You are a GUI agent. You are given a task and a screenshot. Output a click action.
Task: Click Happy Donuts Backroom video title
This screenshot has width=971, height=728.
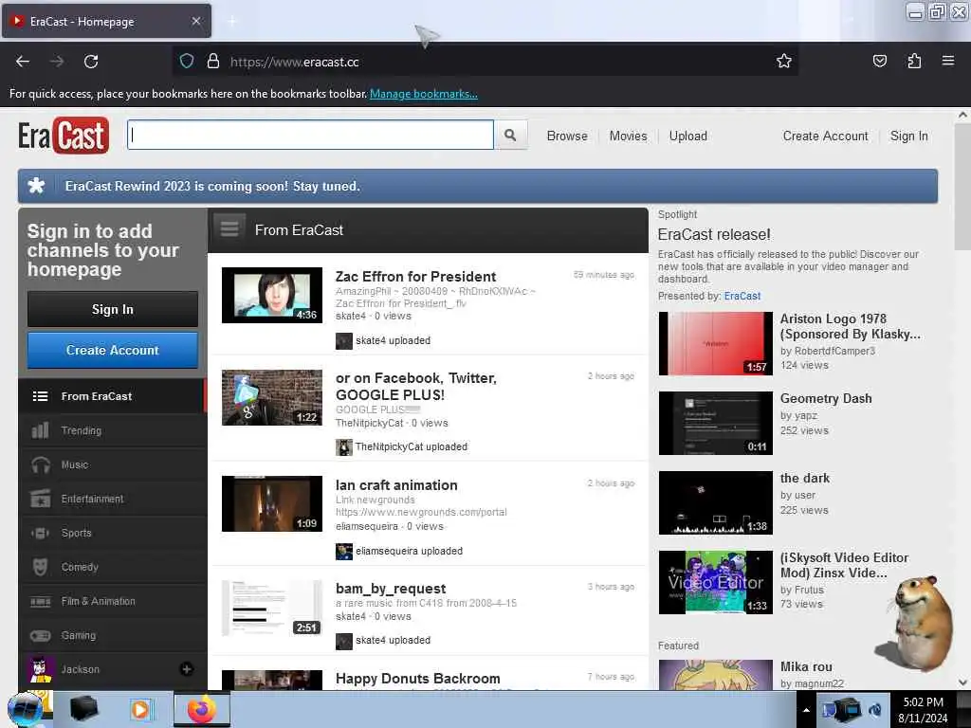(417, 679)
